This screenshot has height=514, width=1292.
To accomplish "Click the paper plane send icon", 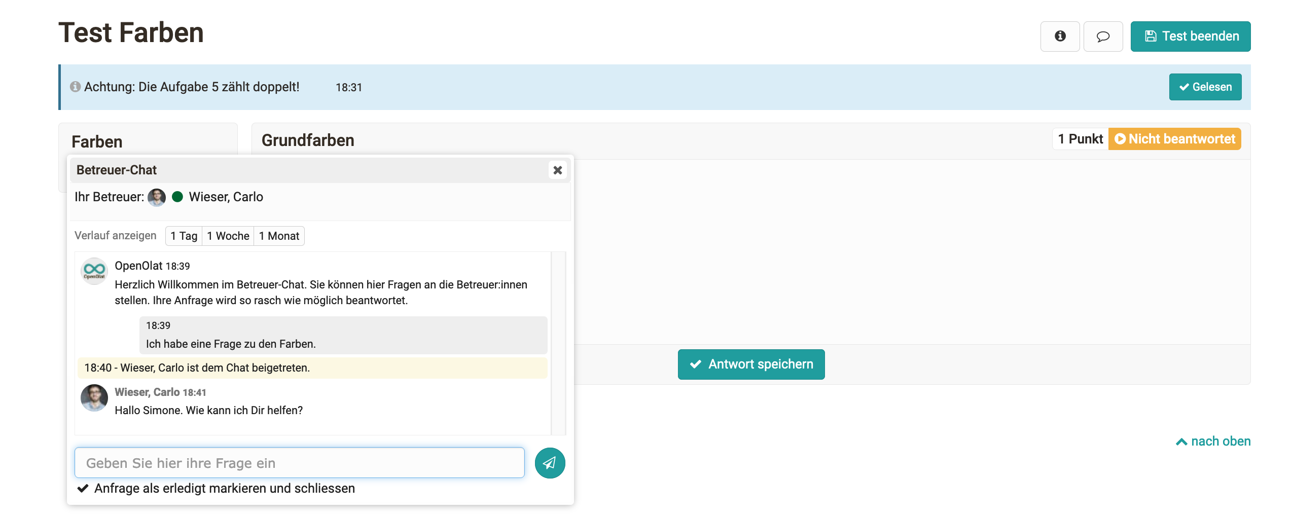I will click(x=550, y=463).
